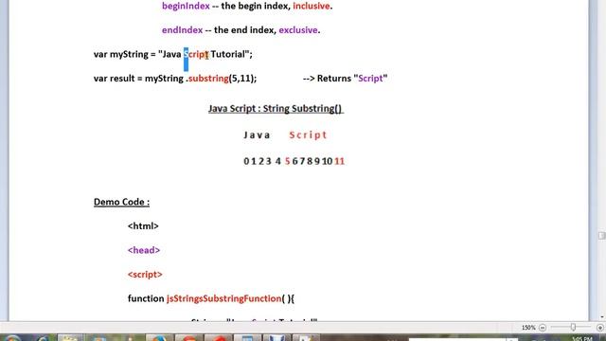The width and height of the screenshot is (606, 341).
Task: Open zoom dialog via 150% label
Action: 528,328
